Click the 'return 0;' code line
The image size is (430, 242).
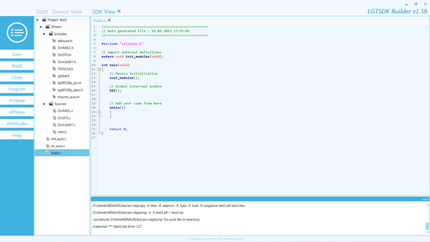tap(118, 129)
